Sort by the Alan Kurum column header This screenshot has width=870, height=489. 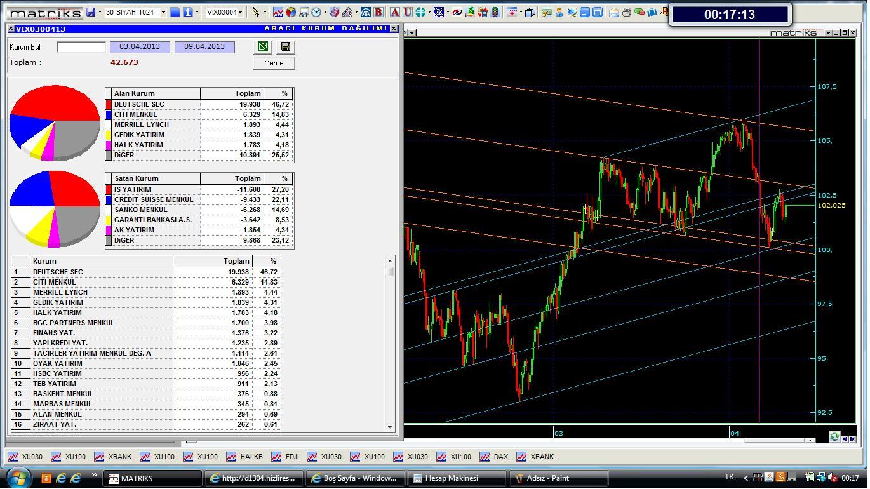click(x=156, y=93)
